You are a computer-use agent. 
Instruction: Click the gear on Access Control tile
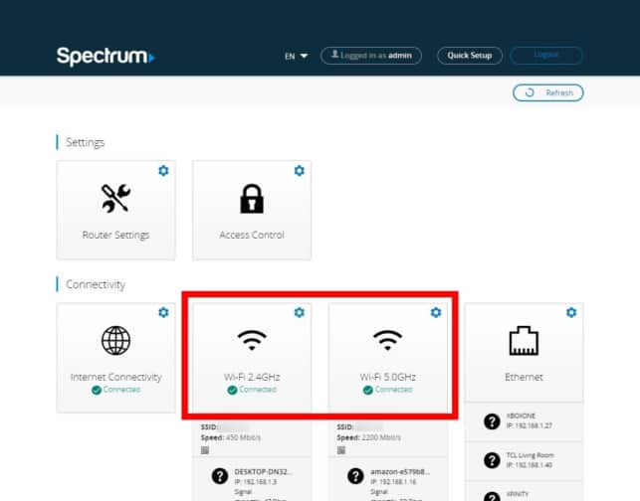[x=299, y=171]
